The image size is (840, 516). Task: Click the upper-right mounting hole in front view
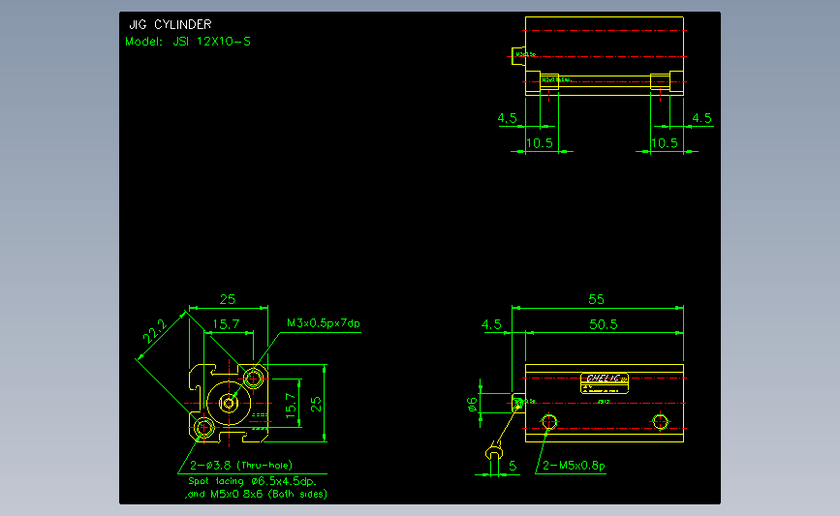(x=253, y=379)
